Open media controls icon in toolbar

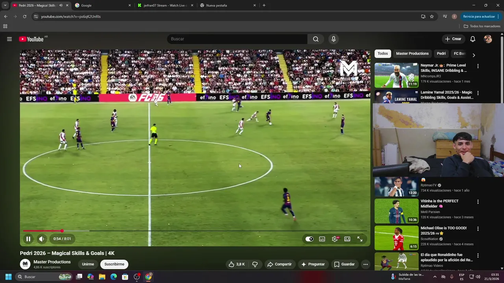point(445,17)
